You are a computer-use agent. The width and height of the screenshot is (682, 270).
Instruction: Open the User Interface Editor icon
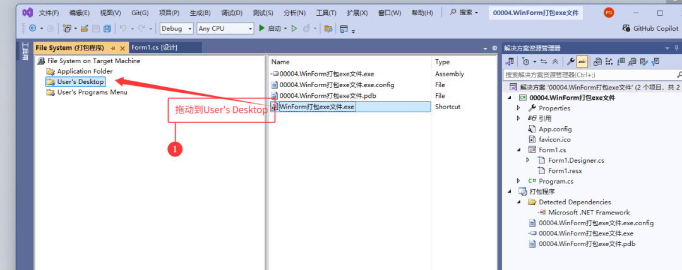[x=633, y=61]
